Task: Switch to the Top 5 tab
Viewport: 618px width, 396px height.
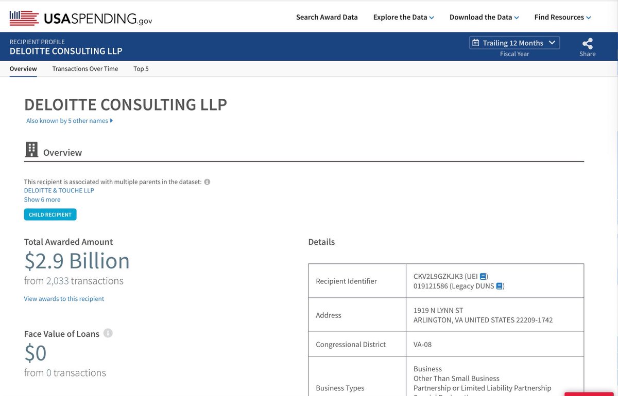Action: click(141, 68)
